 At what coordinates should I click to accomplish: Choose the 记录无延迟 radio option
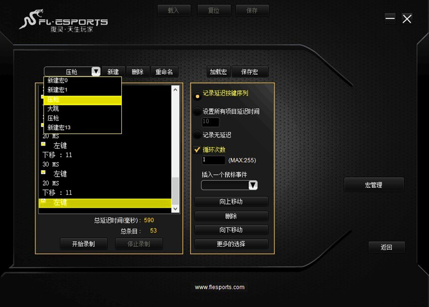pos(197,135)
